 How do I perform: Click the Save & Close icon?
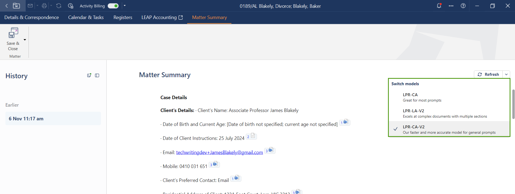click(x=13, y=33)
